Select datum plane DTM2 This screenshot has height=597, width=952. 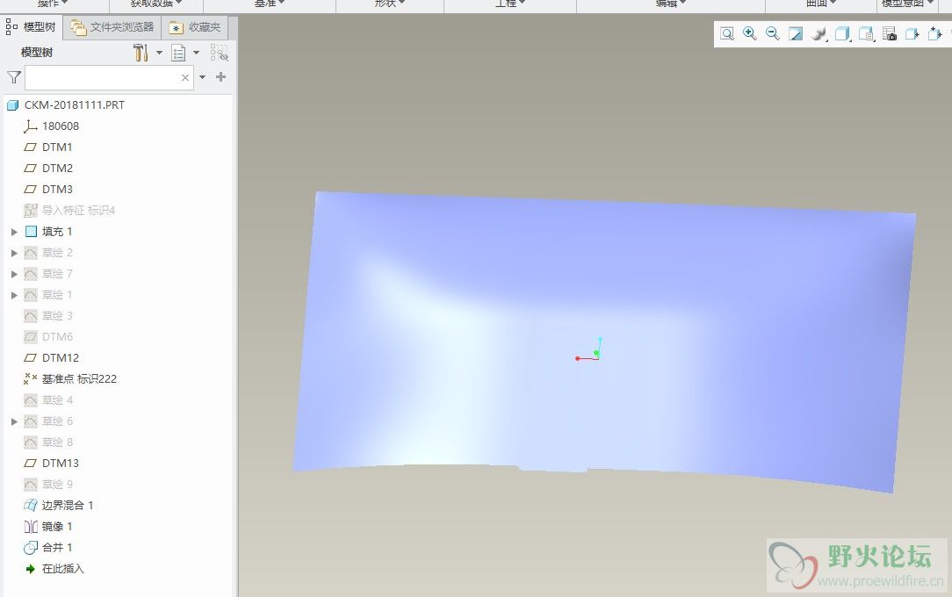point(57,168)
